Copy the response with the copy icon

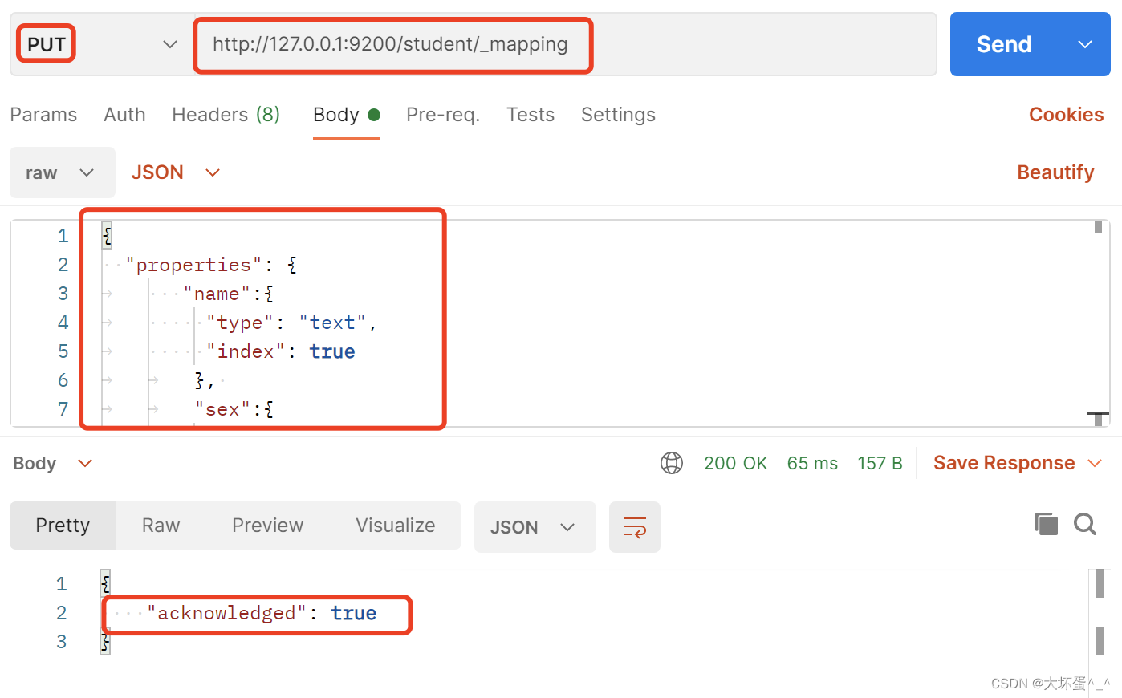[1046, 524]
